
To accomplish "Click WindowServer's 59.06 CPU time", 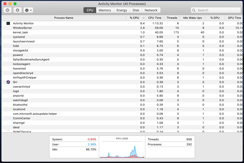I will pyautogui.click(x=159, y=28).
